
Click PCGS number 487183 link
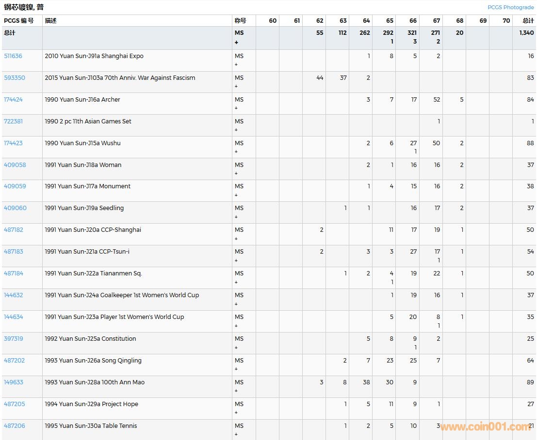[14, 252]
